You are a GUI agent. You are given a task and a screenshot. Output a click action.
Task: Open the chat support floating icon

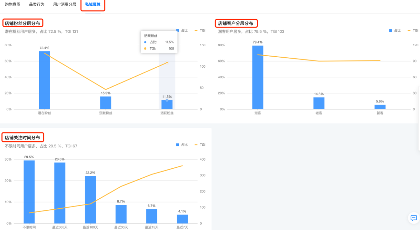(413, 218)
